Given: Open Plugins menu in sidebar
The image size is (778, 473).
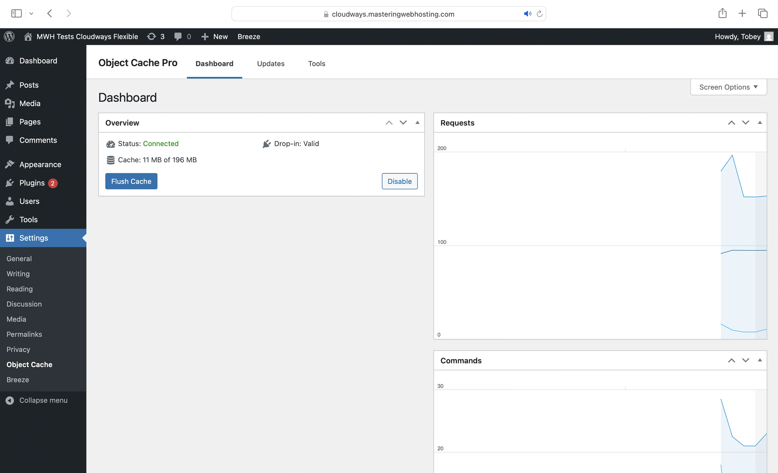Looking at the screenshot, I should (x=32, y=183).
